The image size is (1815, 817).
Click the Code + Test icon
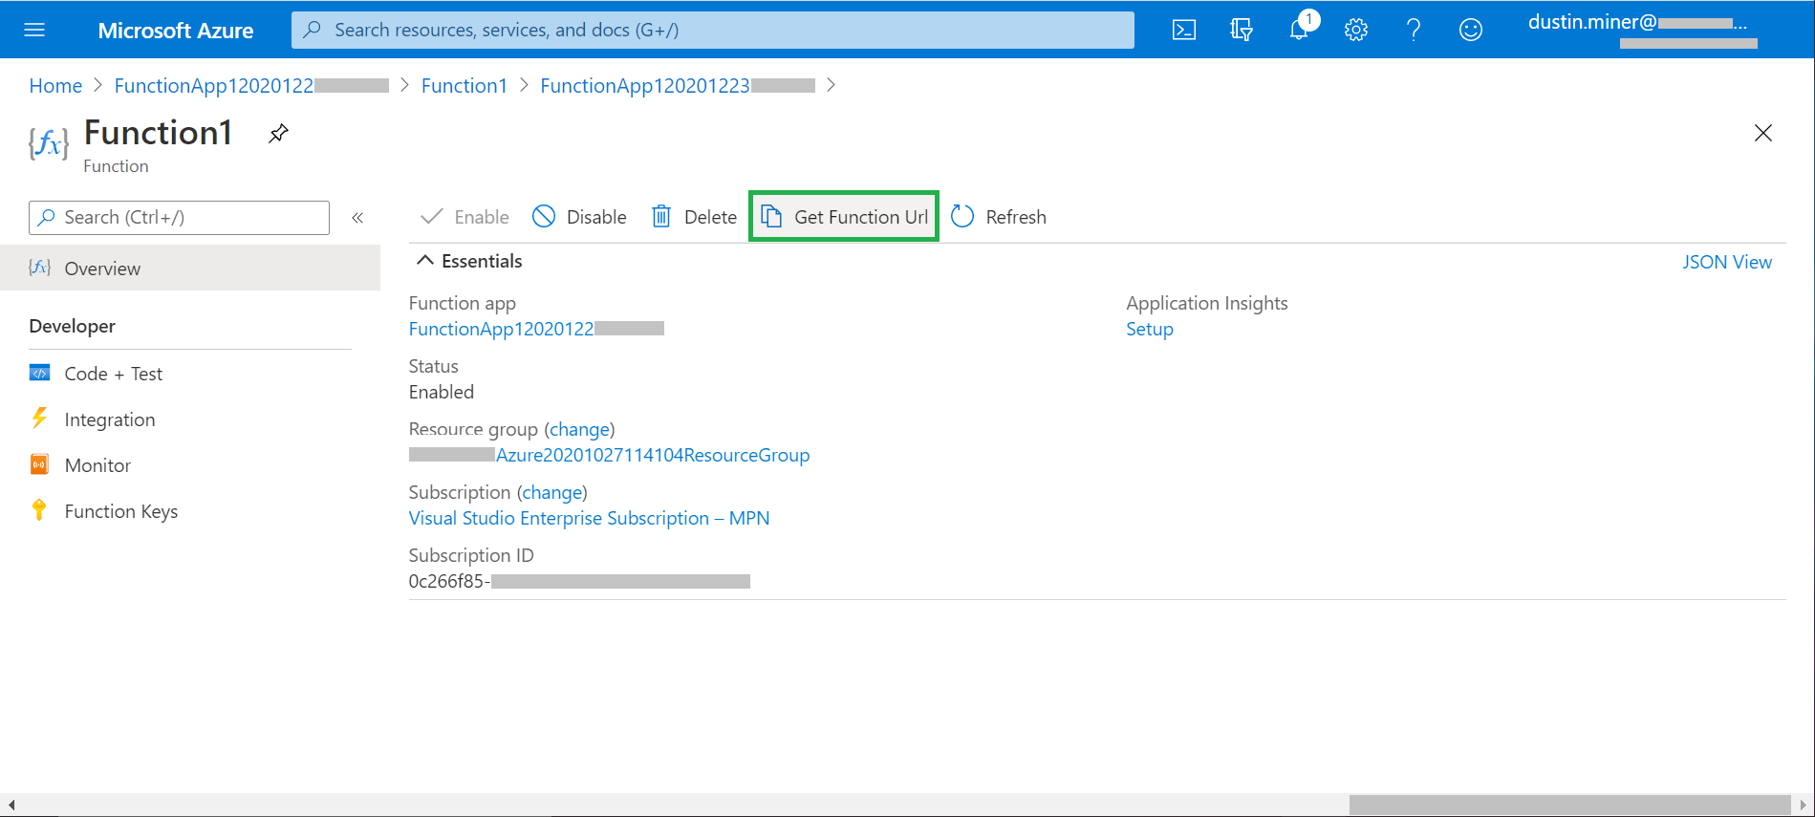tap(39, 373)
